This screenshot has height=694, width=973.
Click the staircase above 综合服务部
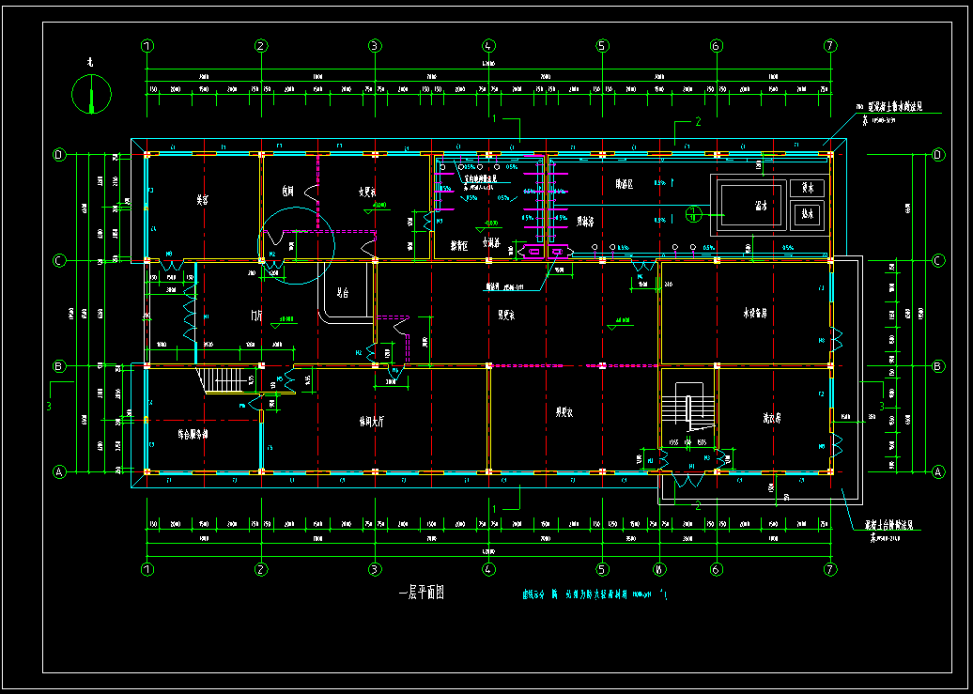point(224,381)
